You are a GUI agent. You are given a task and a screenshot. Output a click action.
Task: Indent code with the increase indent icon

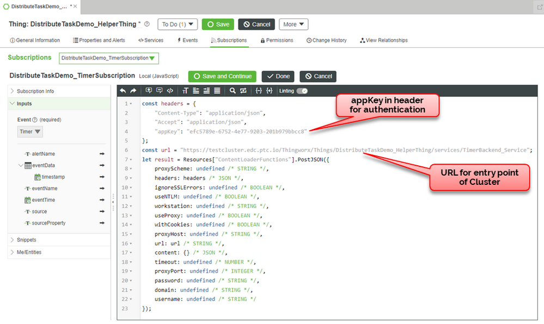(x=206, y=91)
